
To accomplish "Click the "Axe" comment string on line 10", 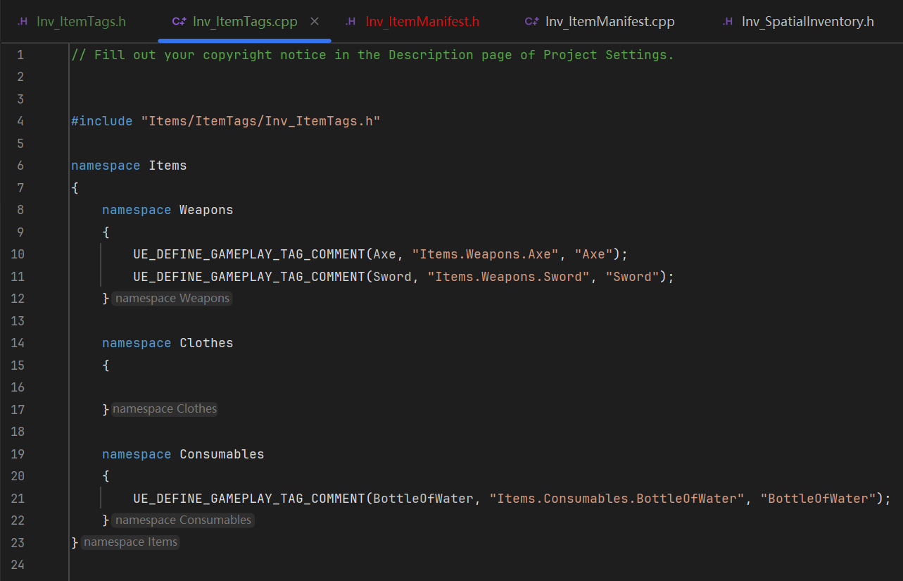I will [x=594, y=254].
